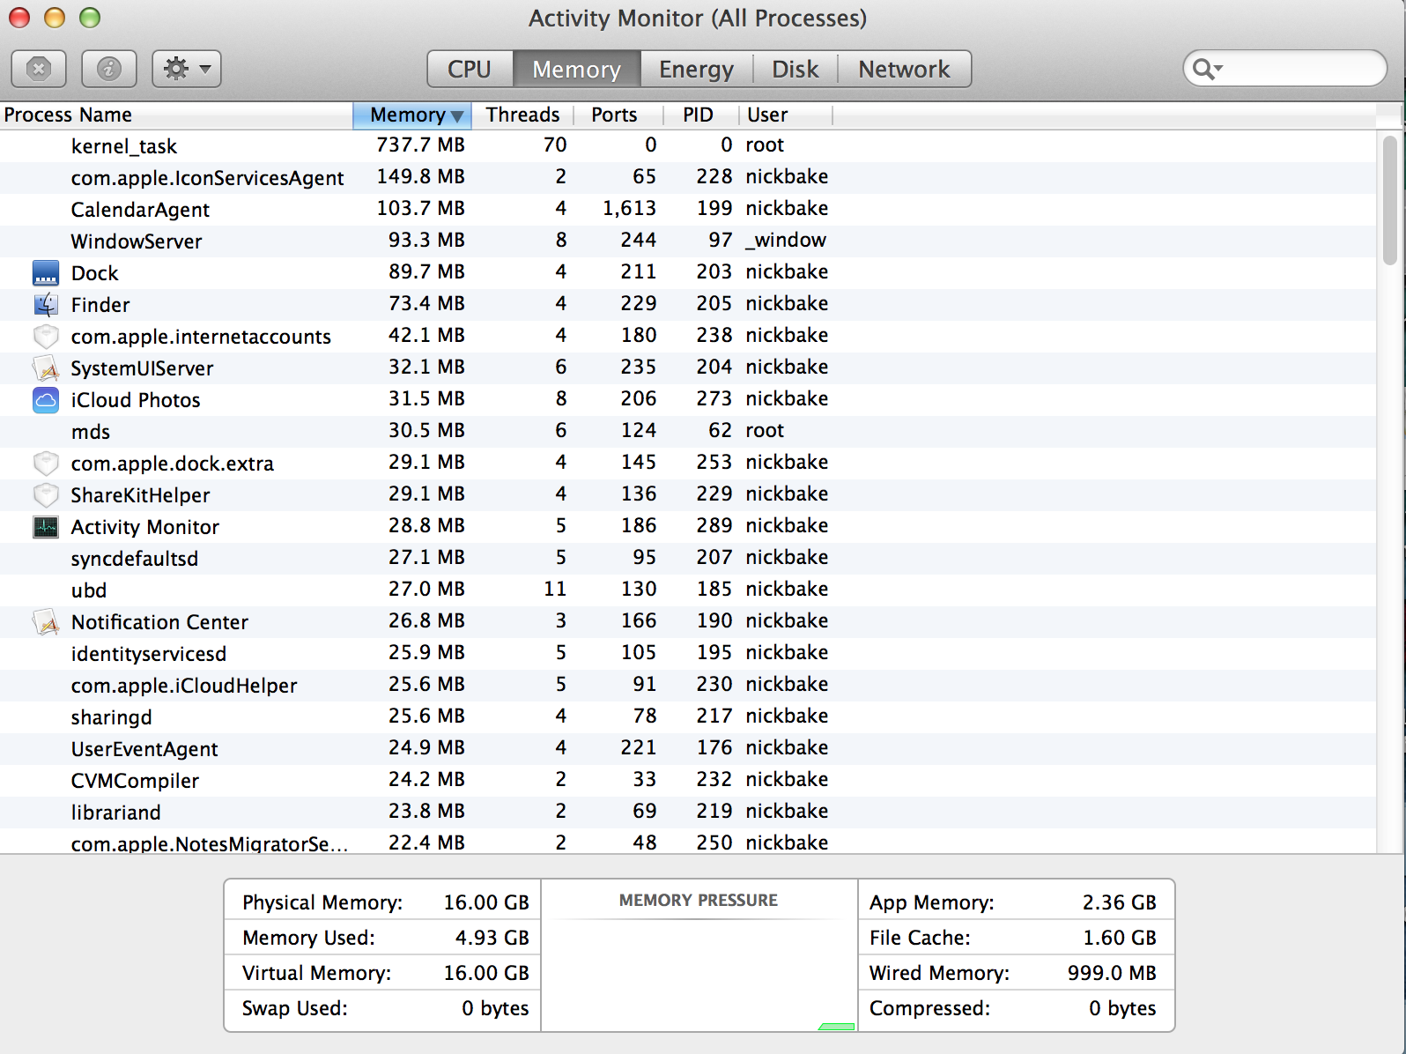Click the window title Activity Monitor (All Processes)
This screenshot has height=1054, width=1406.
(698, 19)
